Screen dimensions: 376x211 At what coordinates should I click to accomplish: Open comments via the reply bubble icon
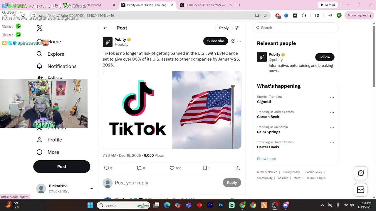pyautogui.click(x=106, y=168)
